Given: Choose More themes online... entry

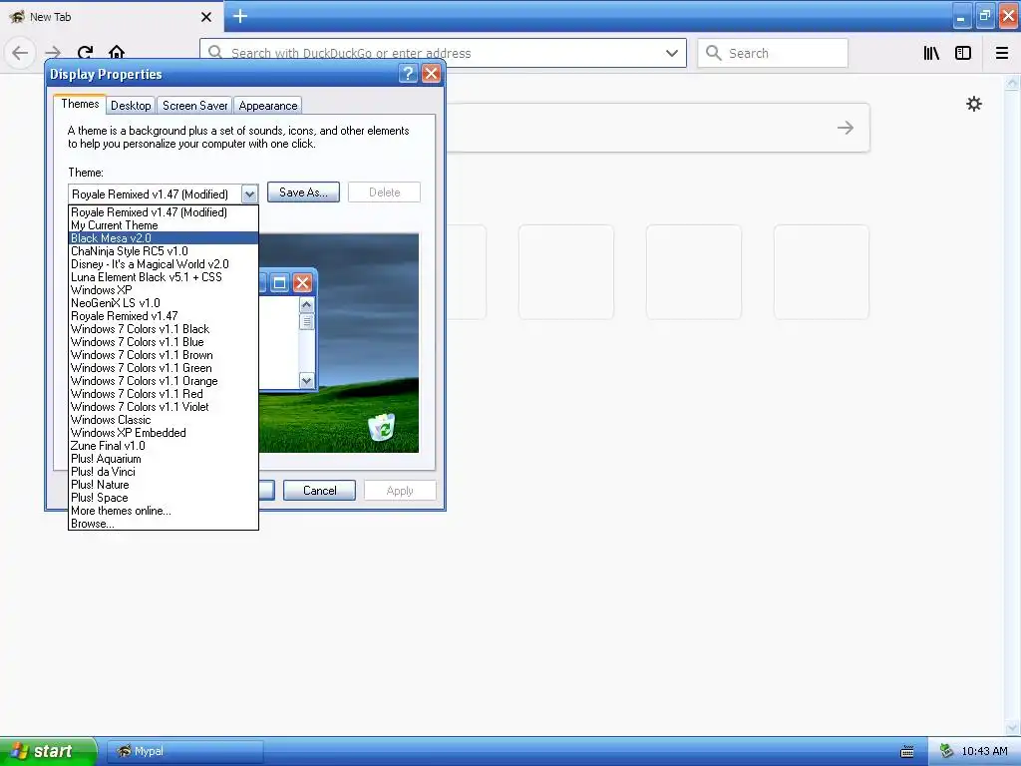Looking at the screenshot, I should (x=164, y=512).
